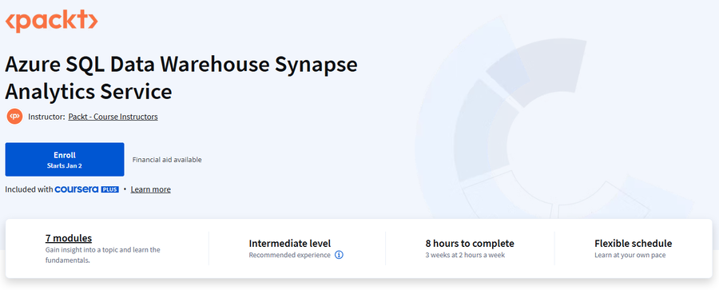Click the Flexible schedule heading
719x290 pixels.
tap(634, 244)
